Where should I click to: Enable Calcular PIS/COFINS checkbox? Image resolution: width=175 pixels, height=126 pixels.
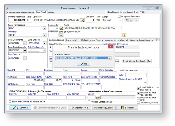point(138,102)
